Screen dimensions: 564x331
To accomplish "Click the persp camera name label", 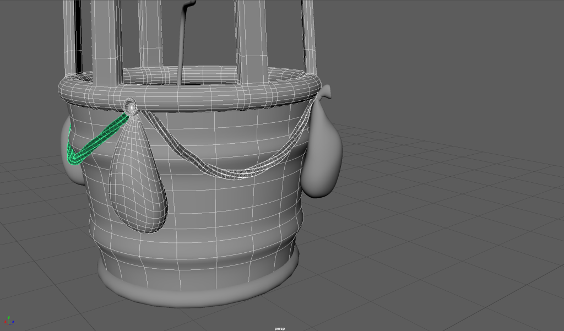I will tap(279, 328).
